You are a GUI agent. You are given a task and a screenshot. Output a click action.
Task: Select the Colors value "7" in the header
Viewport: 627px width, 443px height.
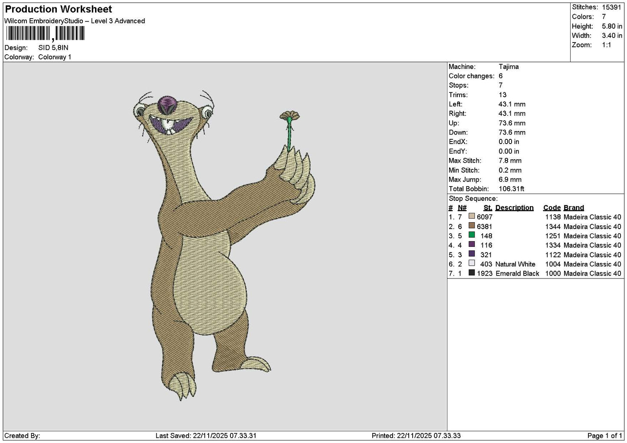point(604,17)
